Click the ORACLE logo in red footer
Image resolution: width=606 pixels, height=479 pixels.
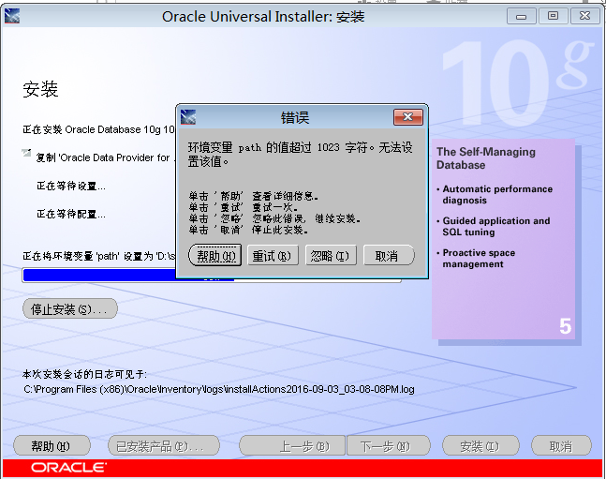point(68,468)
